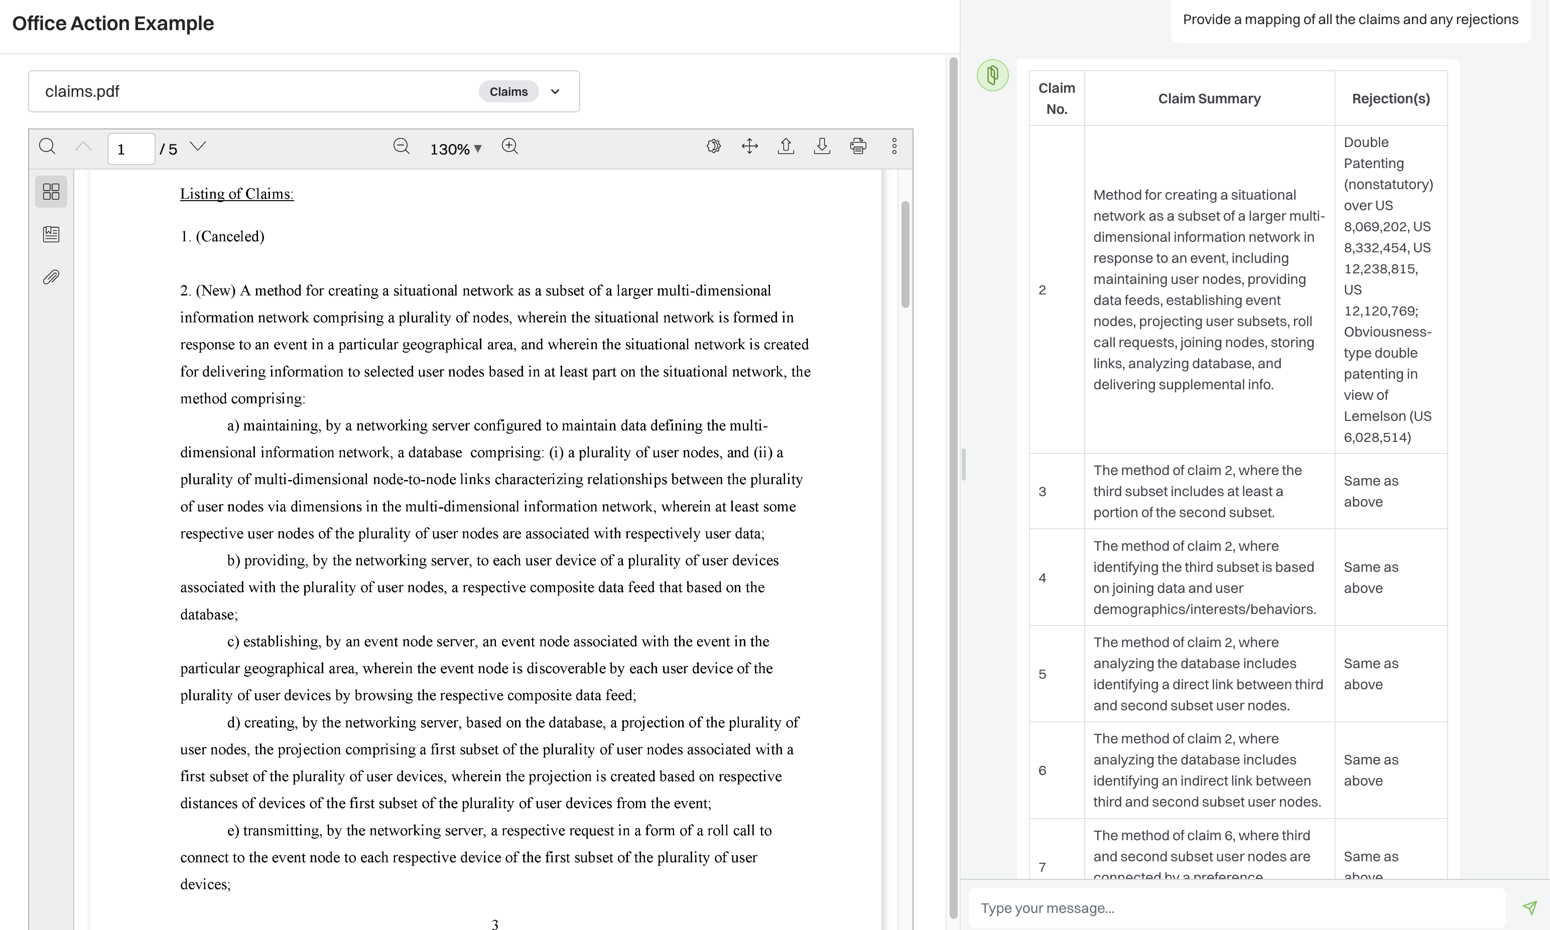This screenshot has width=1550, height=930.
Task: Select claim number 2 cell
Action: [1057, 289]
